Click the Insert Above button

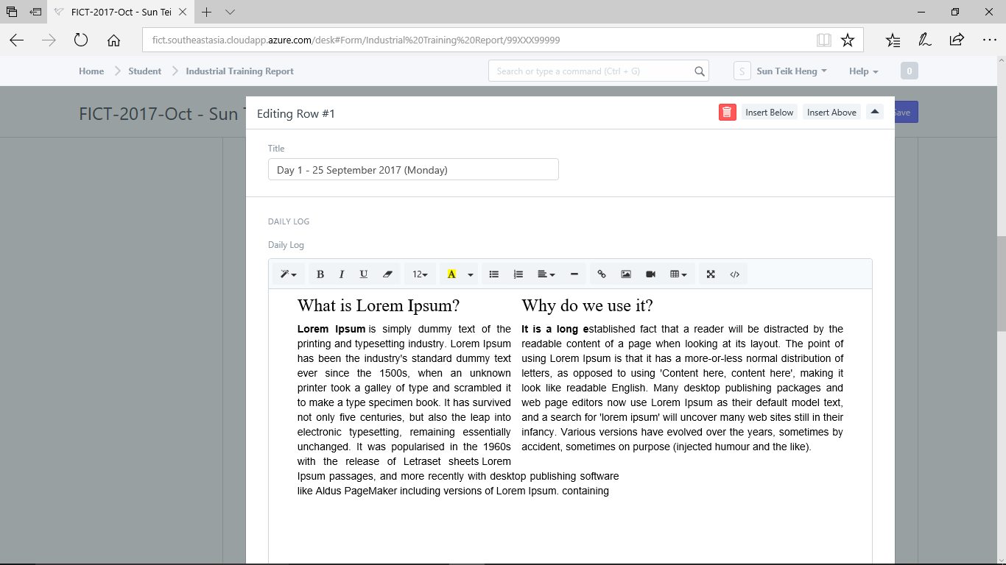[x=831, y=112]
